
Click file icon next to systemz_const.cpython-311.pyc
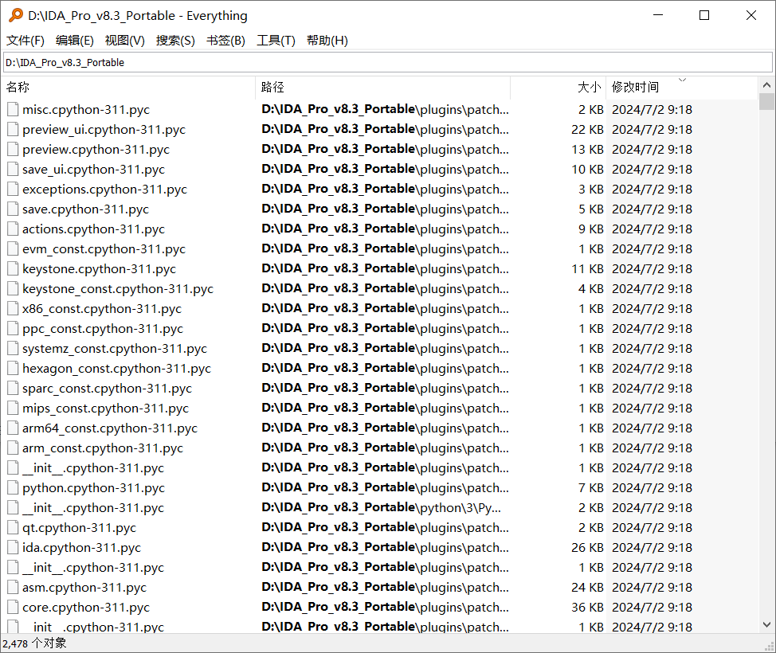pos(13,348)
